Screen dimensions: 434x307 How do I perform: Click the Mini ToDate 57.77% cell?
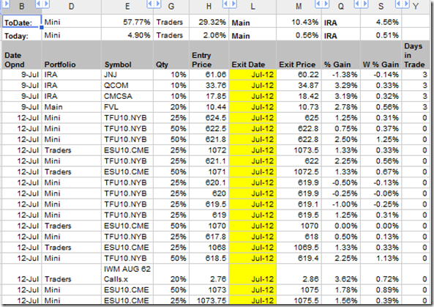point(127,21)
